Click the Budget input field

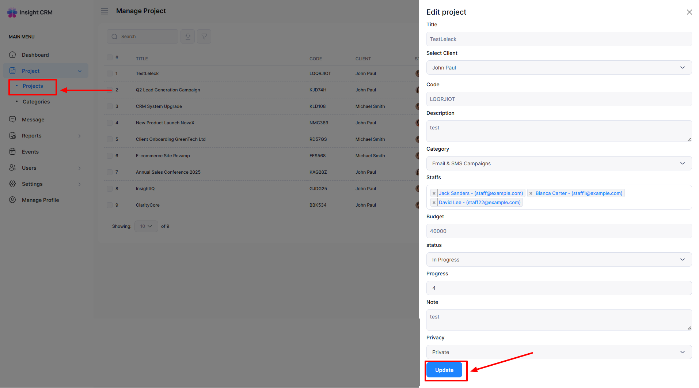559,231
